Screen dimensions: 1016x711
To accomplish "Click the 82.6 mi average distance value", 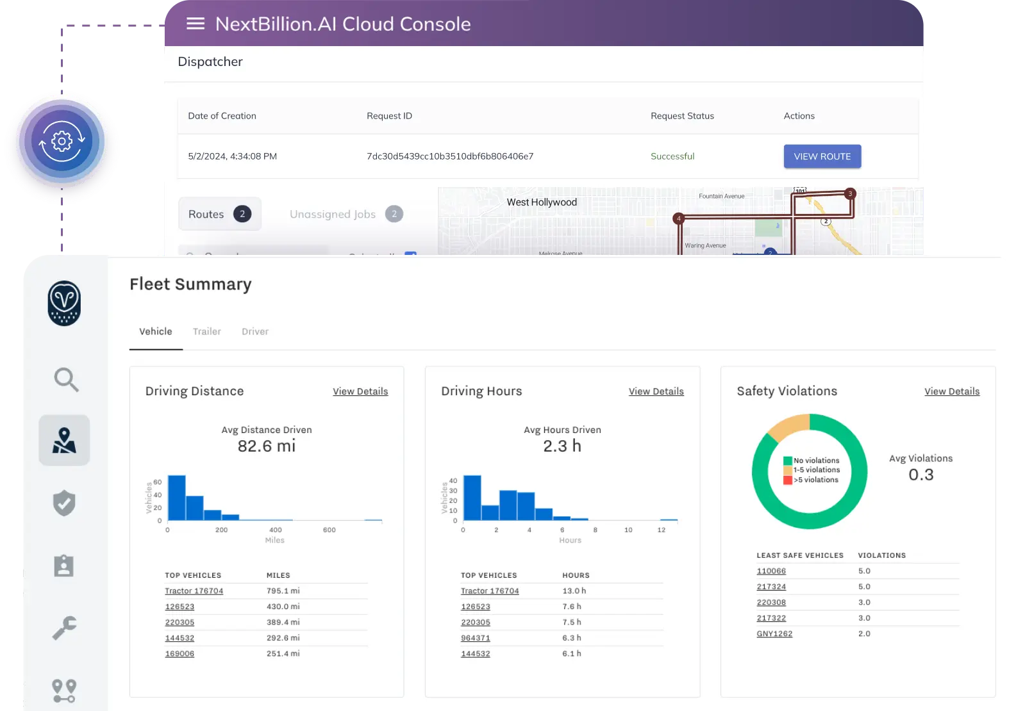I will coord(267,446).
